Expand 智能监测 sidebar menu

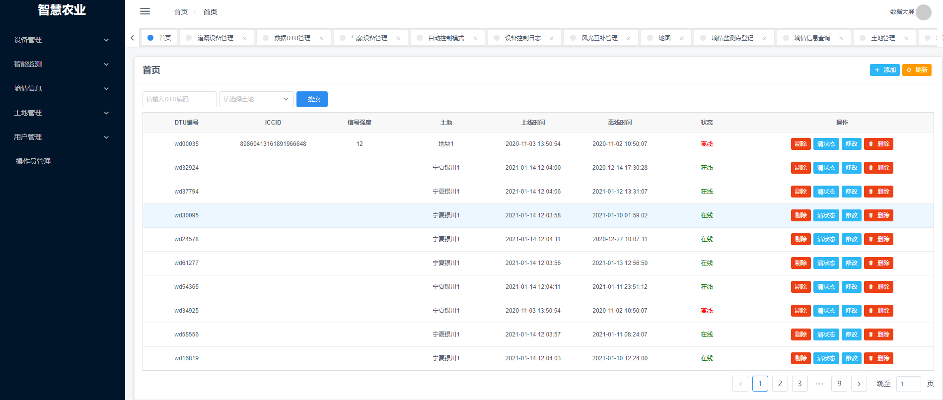[63, 64]
